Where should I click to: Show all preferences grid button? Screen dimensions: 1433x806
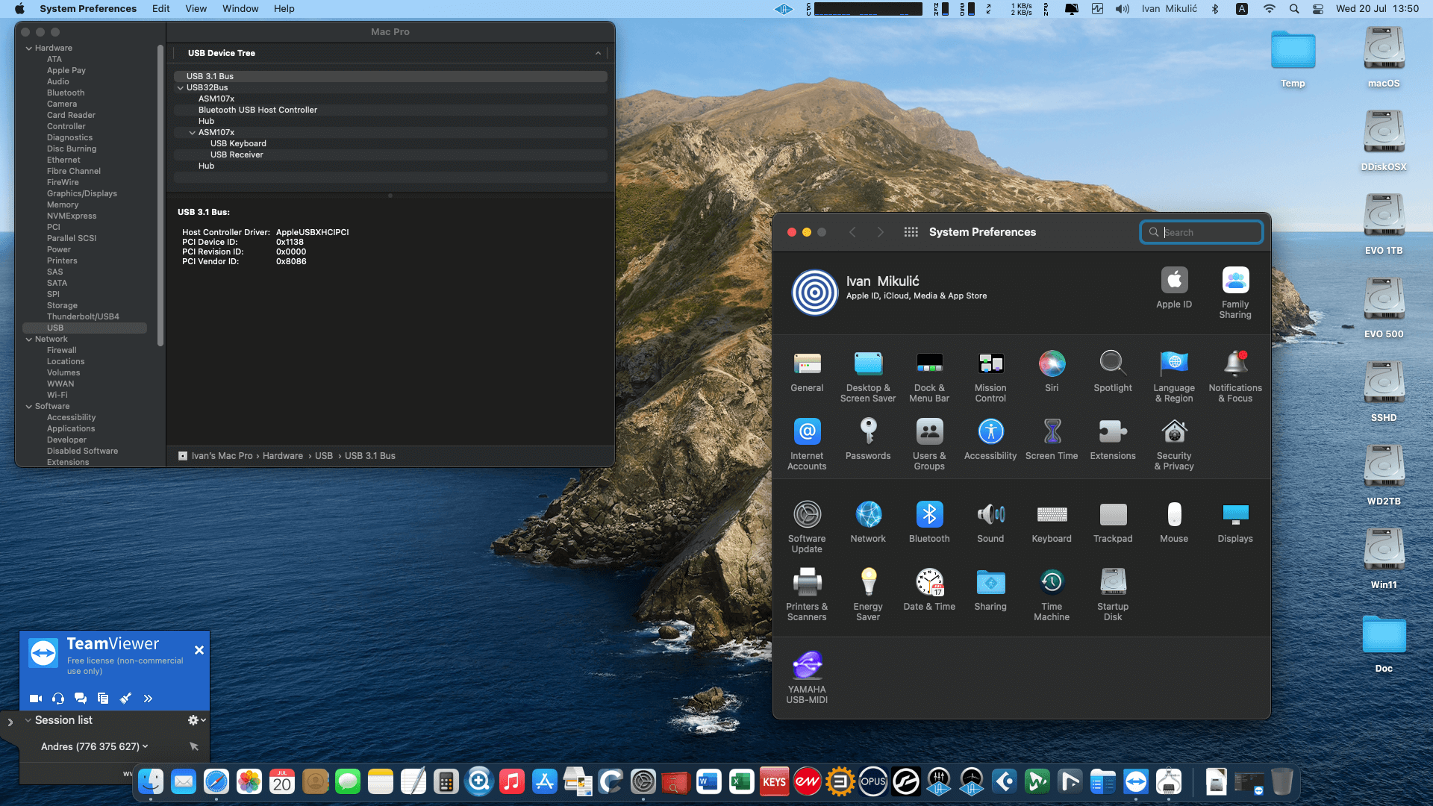coord(911,232)
